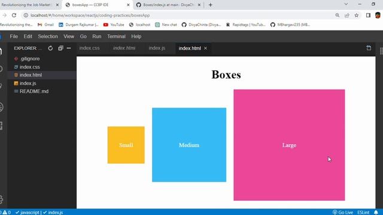Click ESLint status bar entry

tap(363, 213)
